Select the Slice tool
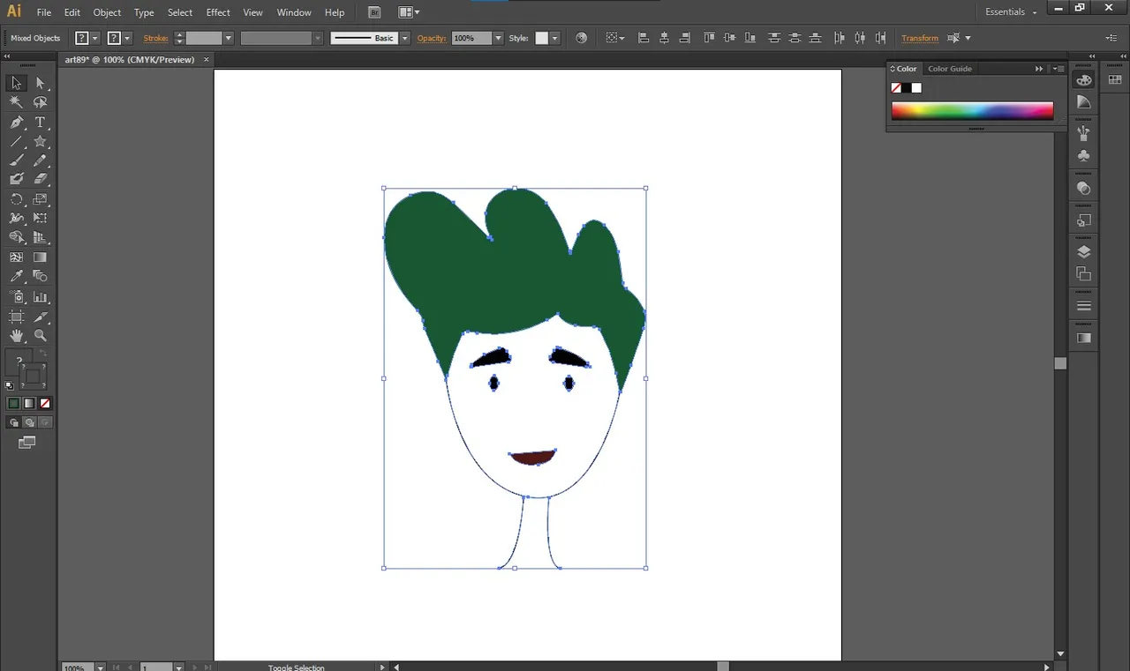Image resolution: width=1130 pixels, height=671 pixels. [40, 317]
